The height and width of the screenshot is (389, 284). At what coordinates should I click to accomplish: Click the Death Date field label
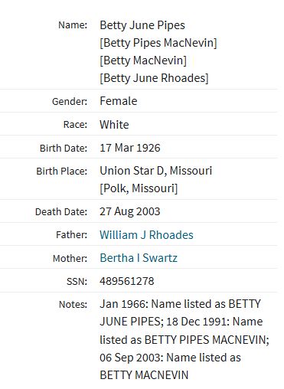point(61,212)
